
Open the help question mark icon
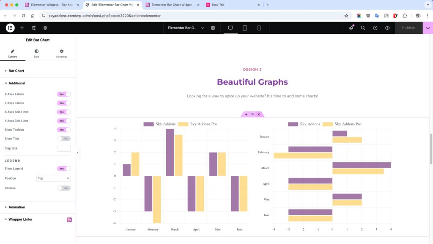(x=375, y=28)
